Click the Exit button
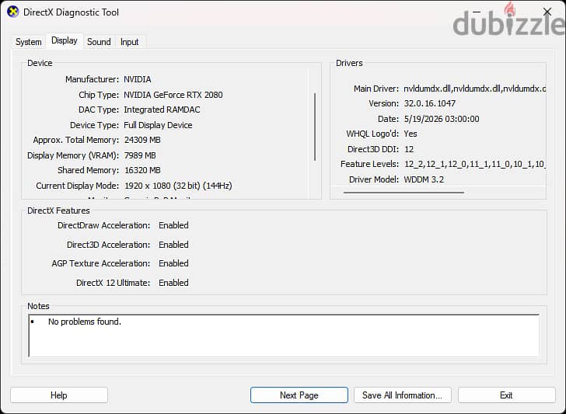The image size is (566, 414). pos(506,395)
